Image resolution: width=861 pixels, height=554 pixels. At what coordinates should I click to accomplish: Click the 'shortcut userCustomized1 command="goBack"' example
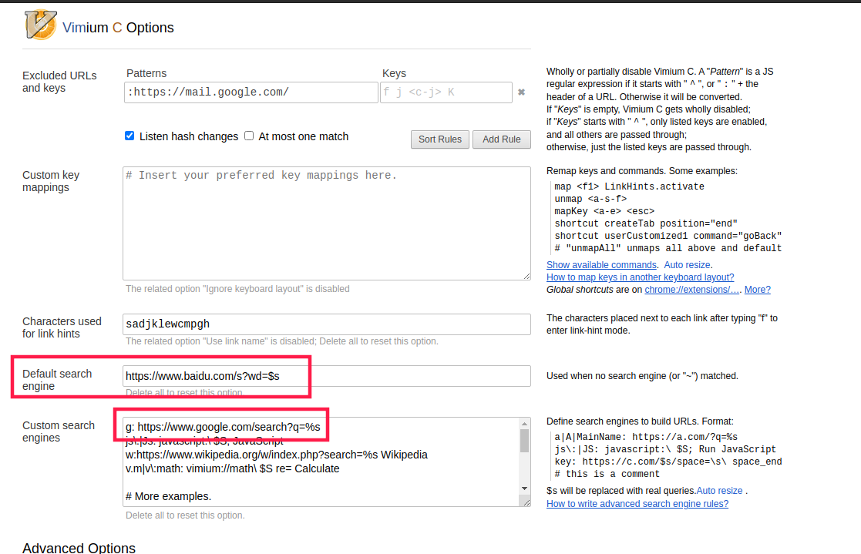click(x=668, y=236)
